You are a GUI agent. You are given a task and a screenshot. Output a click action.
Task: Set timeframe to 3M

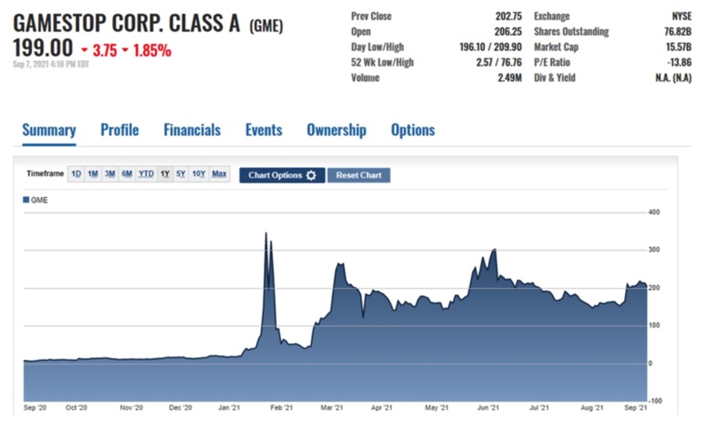[109, 174]
